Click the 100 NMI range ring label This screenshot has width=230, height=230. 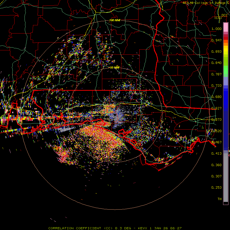pyautogui.click(x=115, y=20)
